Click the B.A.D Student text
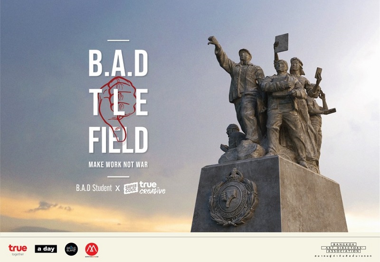The width and height of the screenshot is (380, 262). pos(94,188)
